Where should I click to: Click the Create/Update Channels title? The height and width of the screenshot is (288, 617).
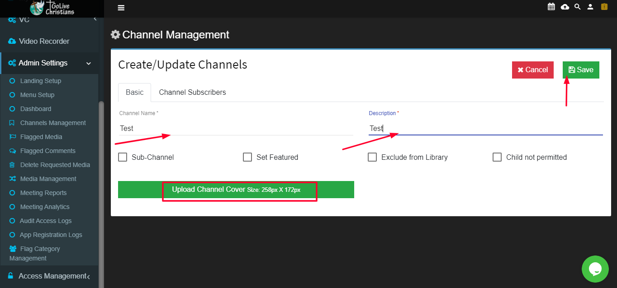click(183, 65)
